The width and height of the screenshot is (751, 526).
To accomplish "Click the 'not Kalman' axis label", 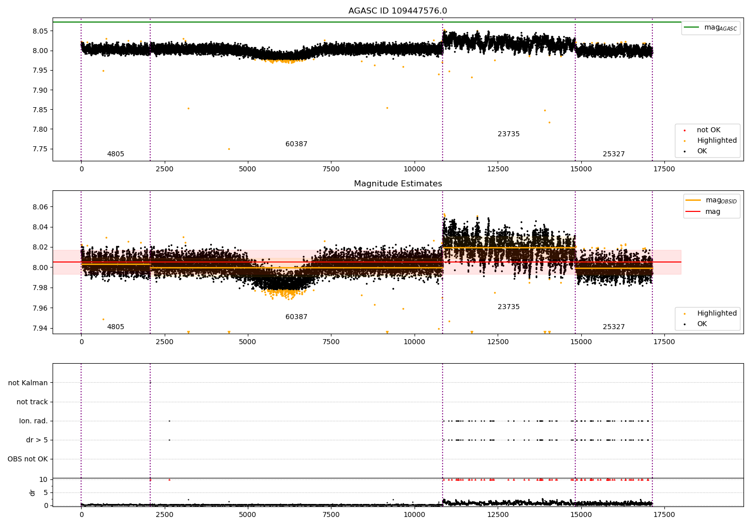I will [x=28, y=383].
